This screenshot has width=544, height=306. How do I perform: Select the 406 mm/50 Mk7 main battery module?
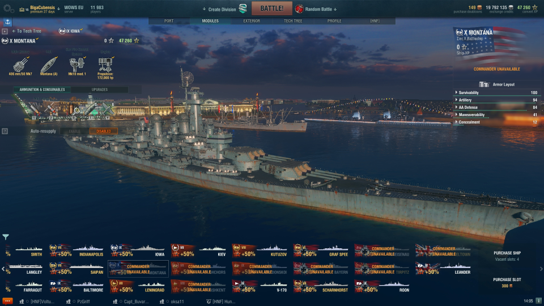[20, 66]
